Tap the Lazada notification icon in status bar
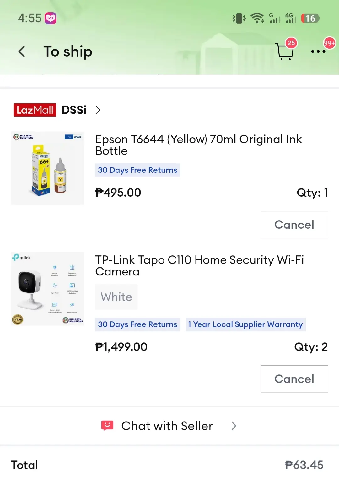This screenshot has height=485, width=339. 51,18
